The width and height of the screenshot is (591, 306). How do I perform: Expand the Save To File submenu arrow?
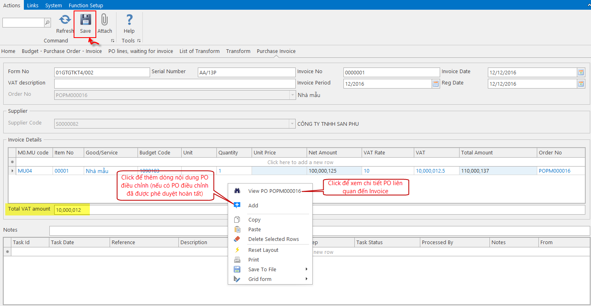(x=307, y=269)
